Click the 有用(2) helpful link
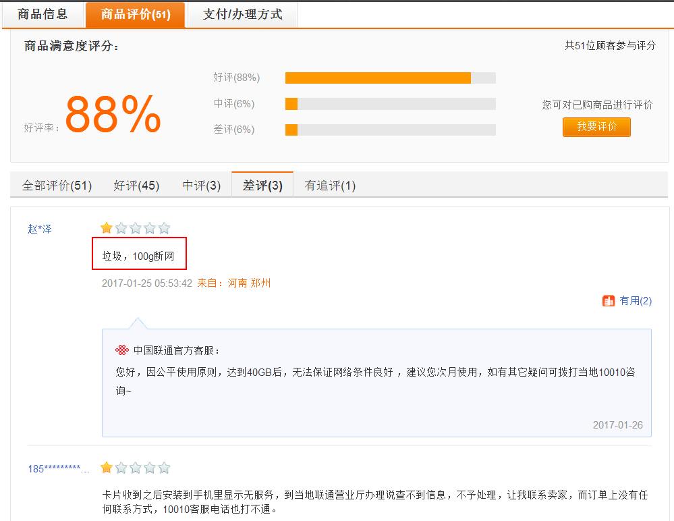674x521 pixels. (x=636, y=301)
